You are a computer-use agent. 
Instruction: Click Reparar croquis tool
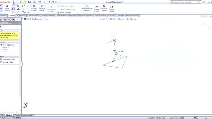coord(97,9)
